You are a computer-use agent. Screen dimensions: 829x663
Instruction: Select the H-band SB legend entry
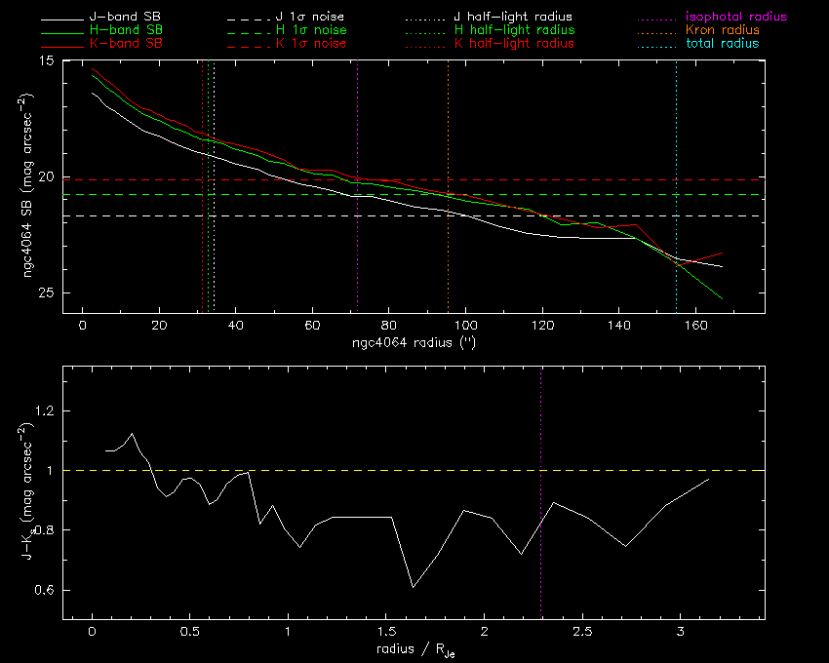point(132,30)
